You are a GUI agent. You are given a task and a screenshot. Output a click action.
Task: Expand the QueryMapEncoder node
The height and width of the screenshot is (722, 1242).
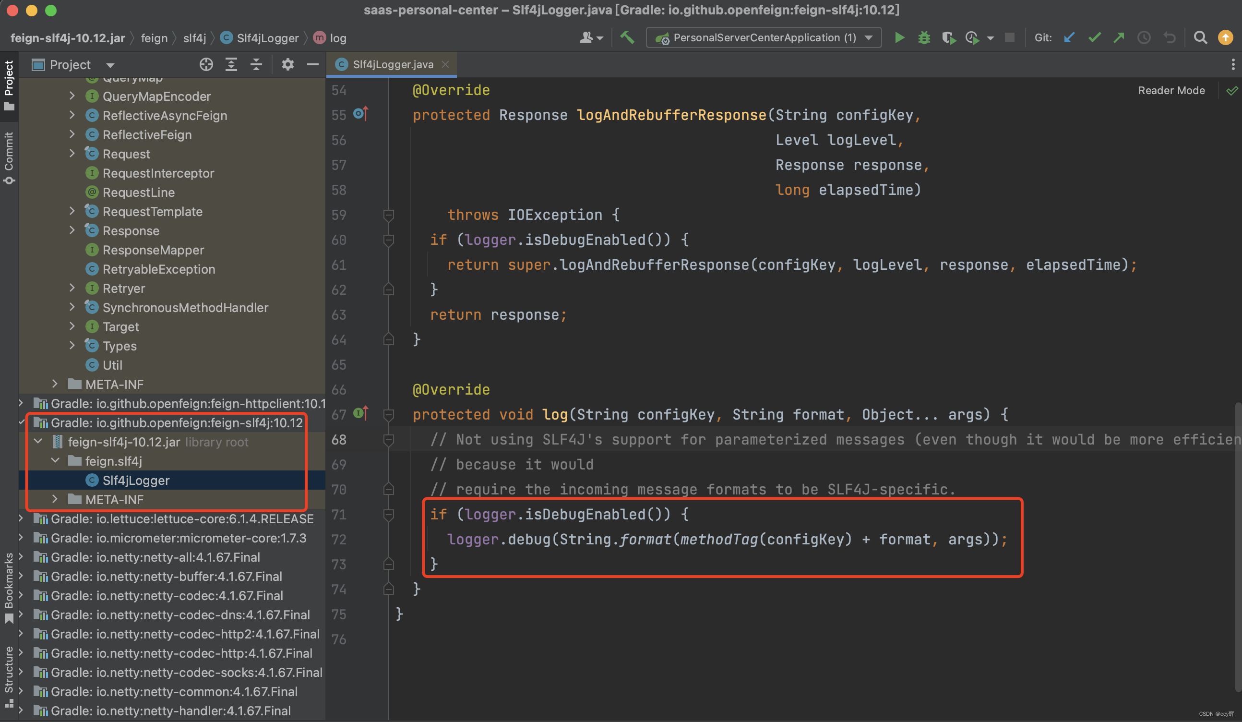[72, 96]
